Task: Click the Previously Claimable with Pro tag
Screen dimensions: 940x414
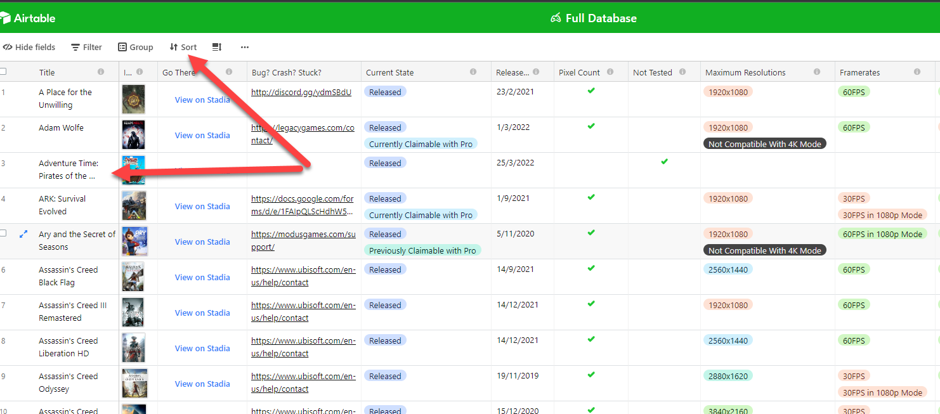Action: (x=422, y=250)
